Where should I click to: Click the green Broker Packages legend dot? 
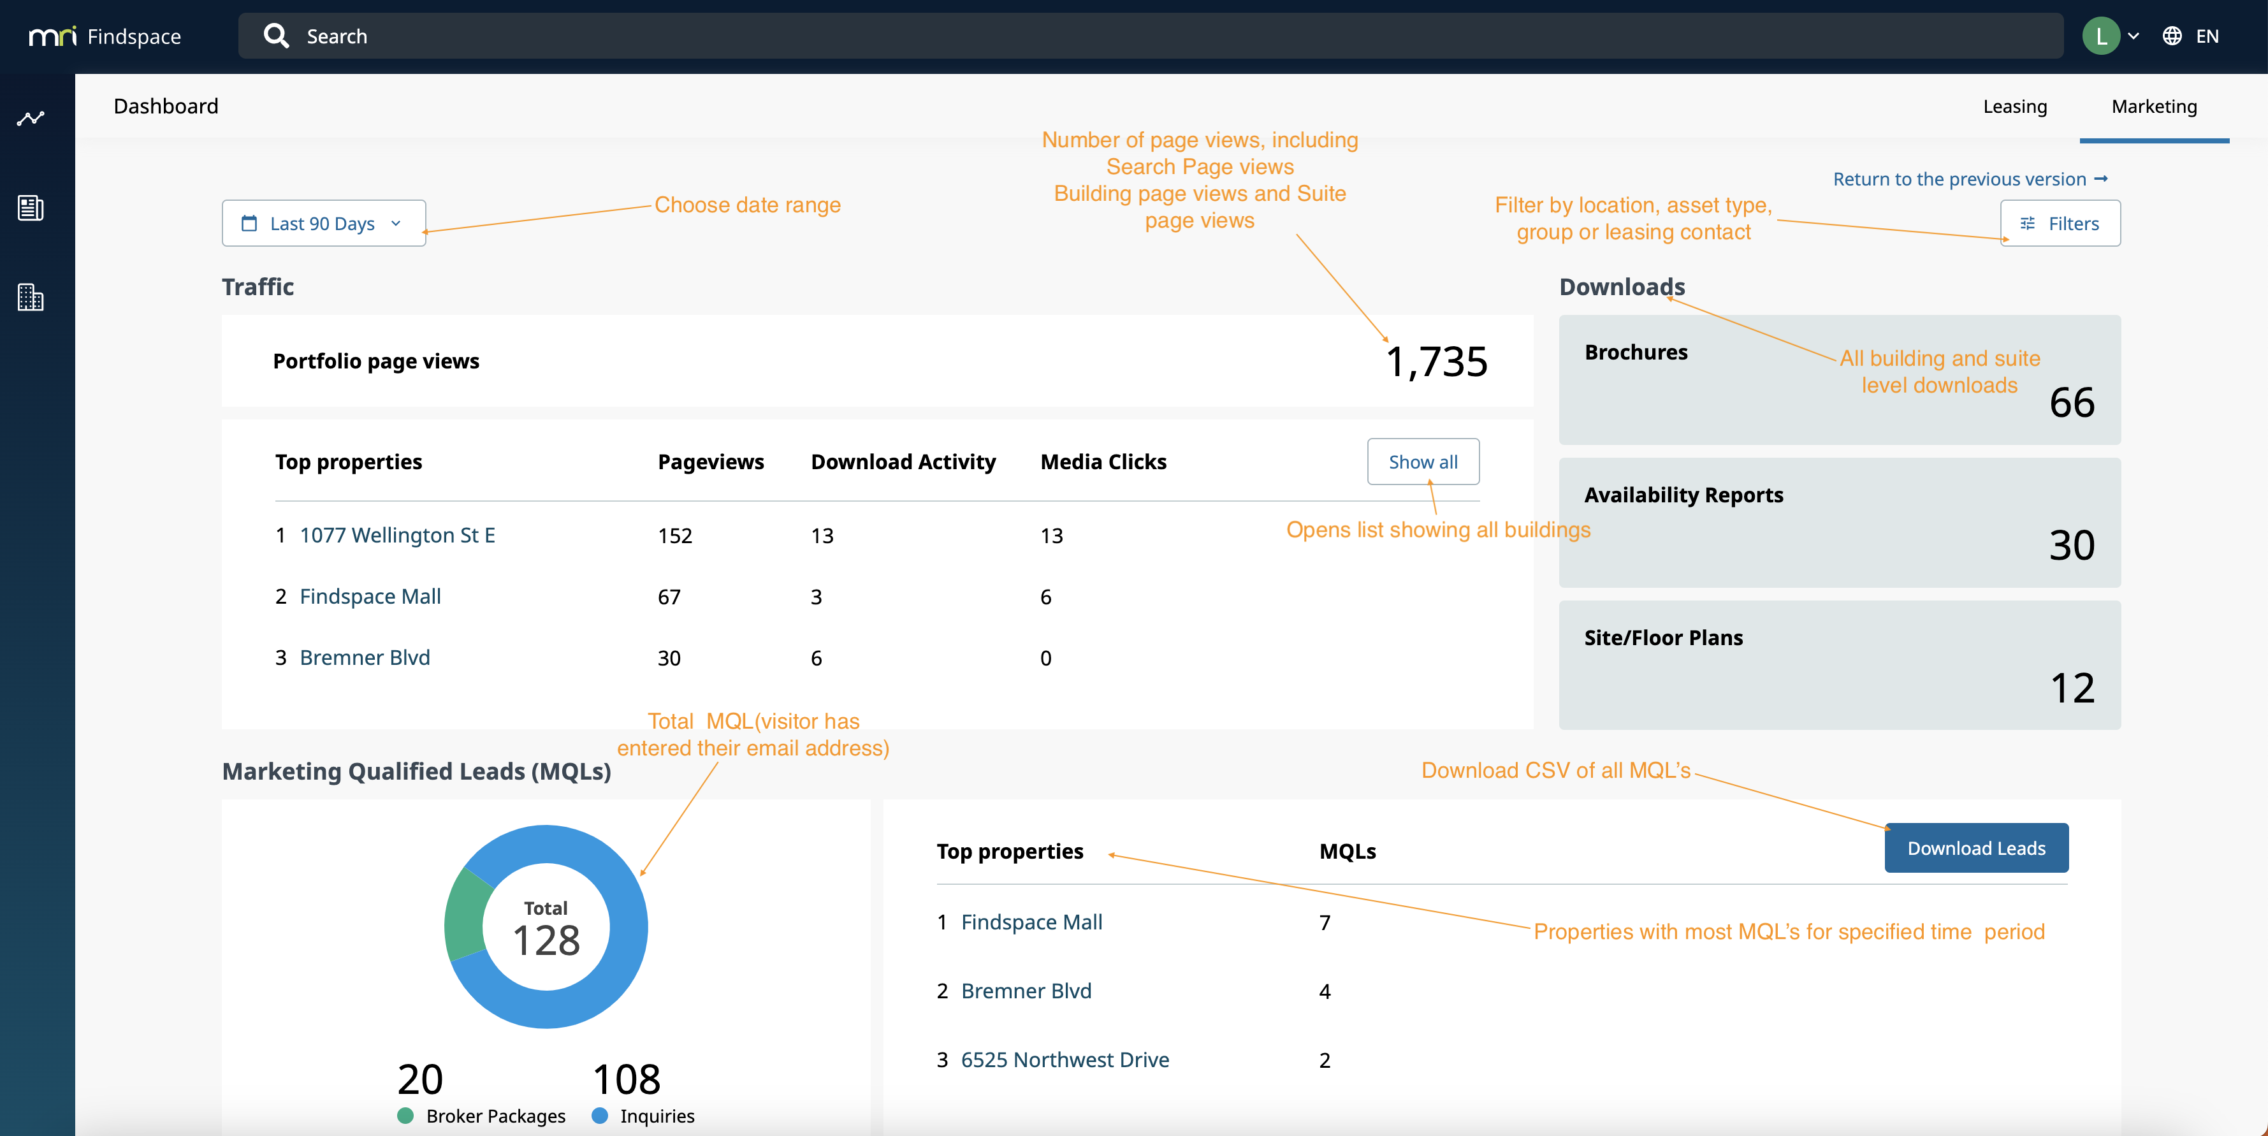(406, 1116)
